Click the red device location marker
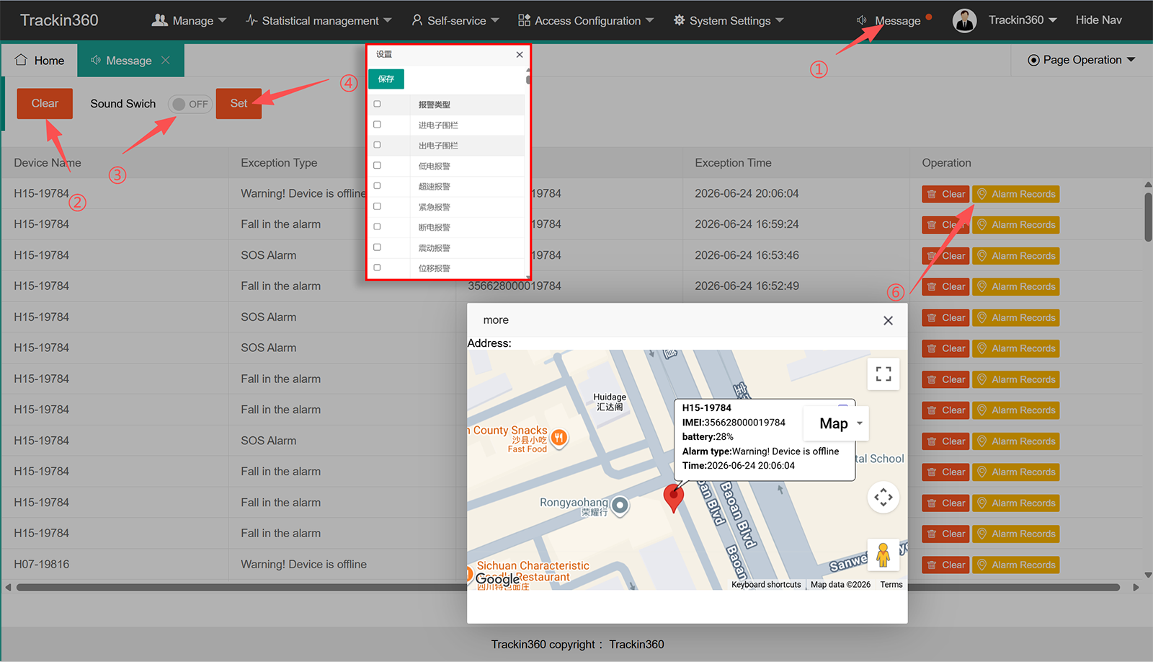1153x662 pixels. click(x=673, y=498)
